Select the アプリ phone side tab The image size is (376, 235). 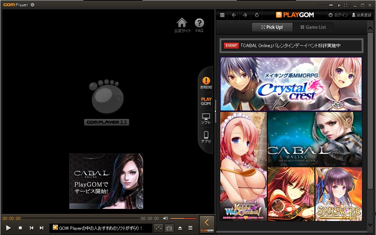tap(206, 137)
